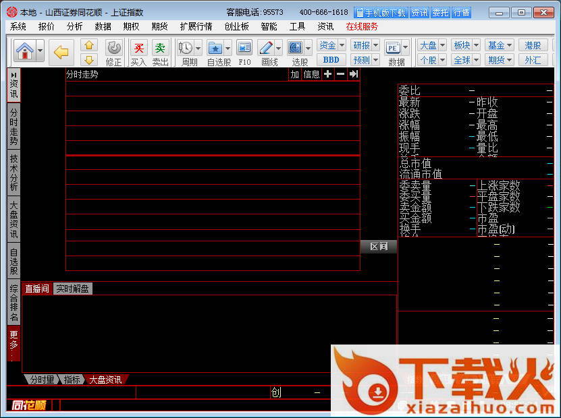The width and height of the screenshot is (561, 418).
Task: Open the 创业板 menu
Action: (x=236, y=26)
